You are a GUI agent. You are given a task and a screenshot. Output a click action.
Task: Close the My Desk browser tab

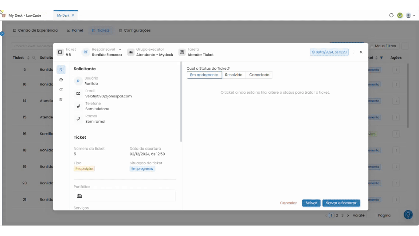point(73,15)
